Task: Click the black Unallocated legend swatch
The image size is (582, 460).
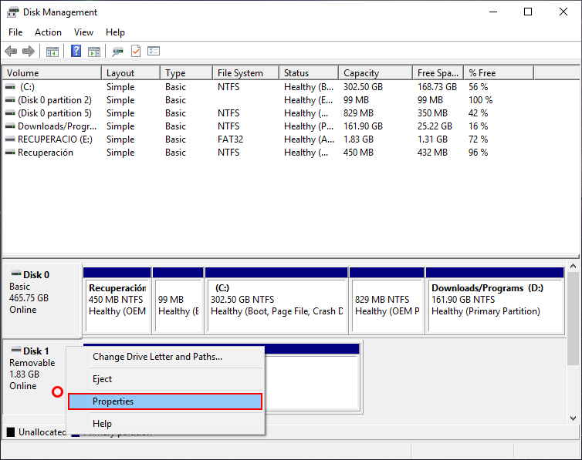Action: click(x=11, y=431)
